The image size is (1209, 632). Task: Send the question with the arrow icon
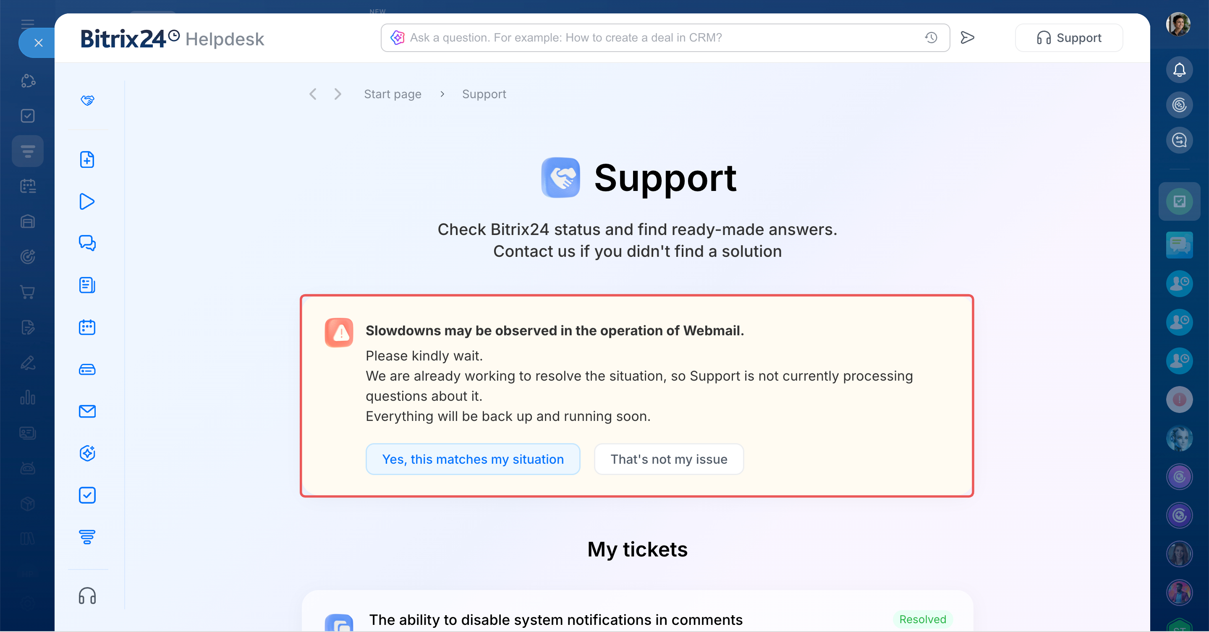coord(967,37)
